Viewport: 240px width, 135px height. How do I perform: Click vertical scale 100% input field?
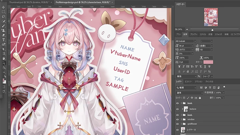pyautogui.click(x=184, y=58)
